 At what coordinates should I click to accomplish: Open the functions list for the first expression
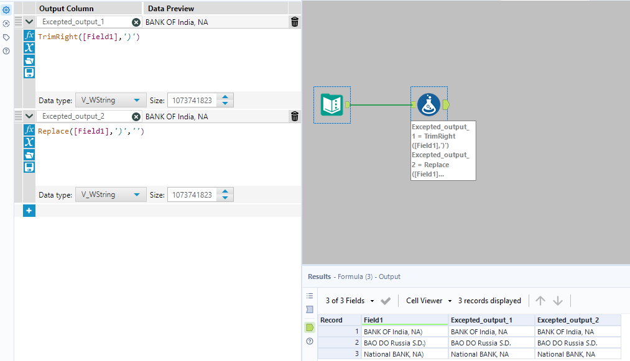(29, 35)
